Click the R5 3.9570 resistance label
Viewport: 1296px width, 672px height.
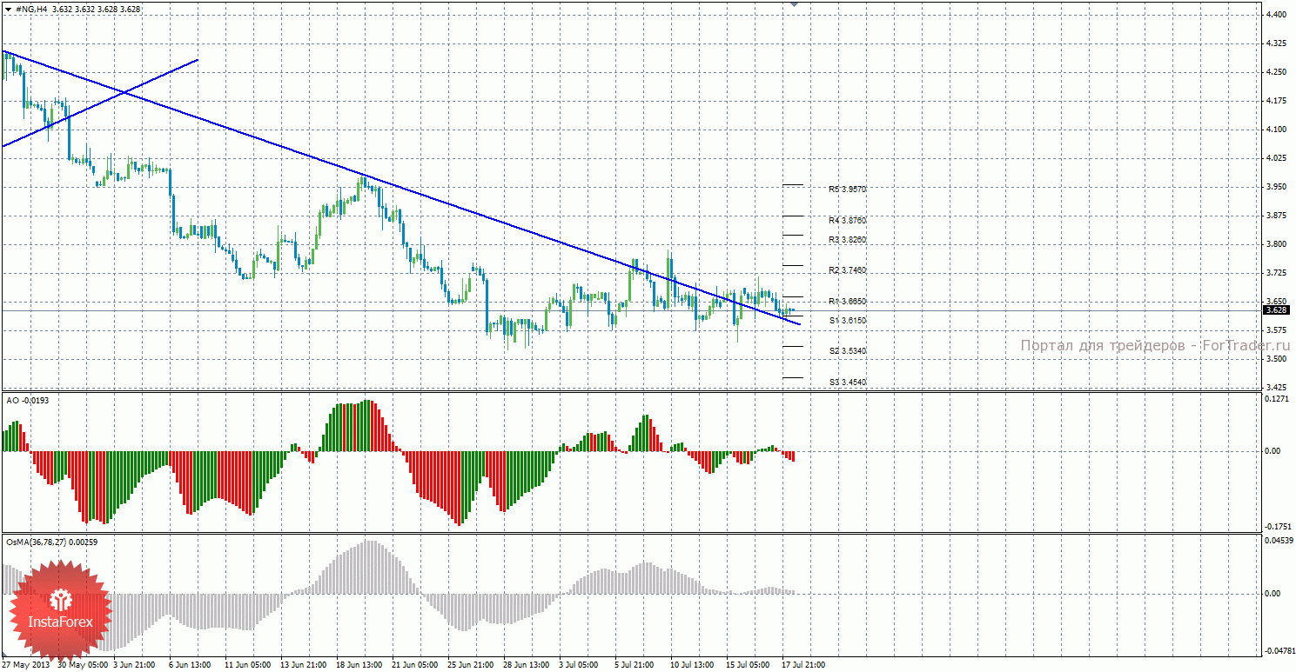847,189
